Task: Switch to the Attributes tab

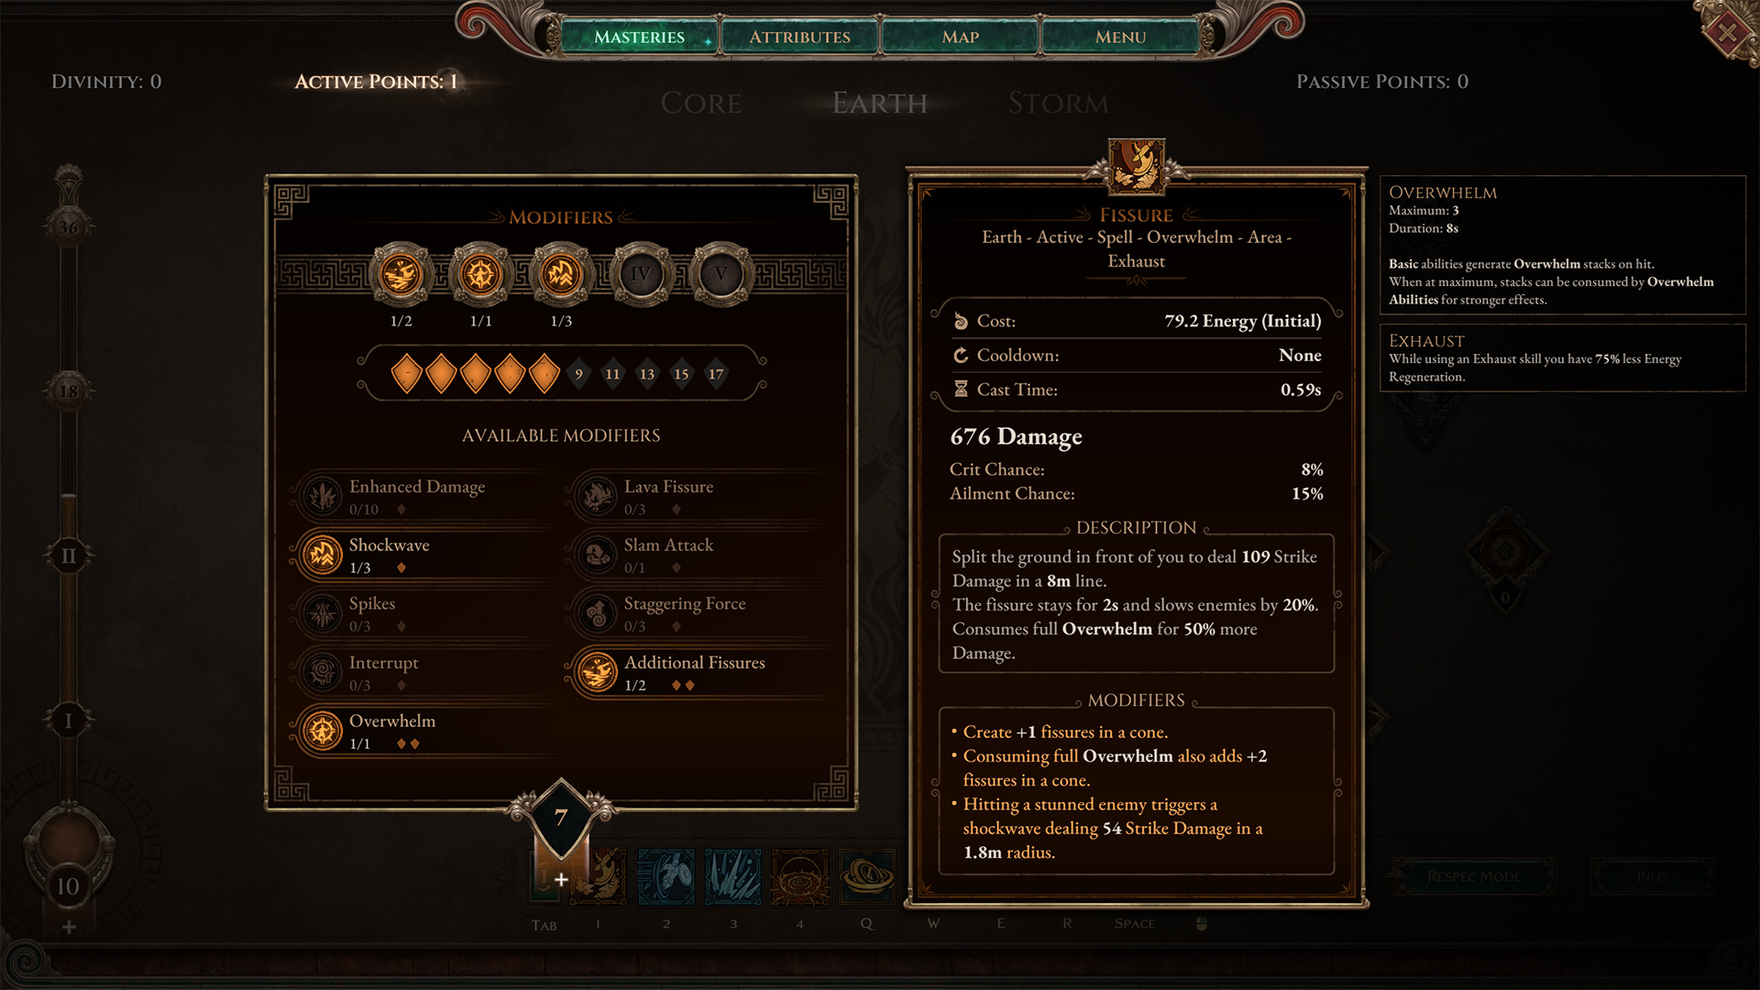Action: coord(799,37)
